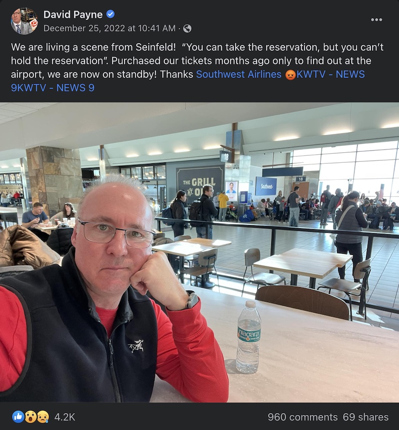
Task: Click the Southwest gate sign in photo
Action: pyautogui.click(x=266, y=186)
